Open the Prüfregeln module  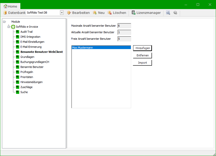coord(27,72)
